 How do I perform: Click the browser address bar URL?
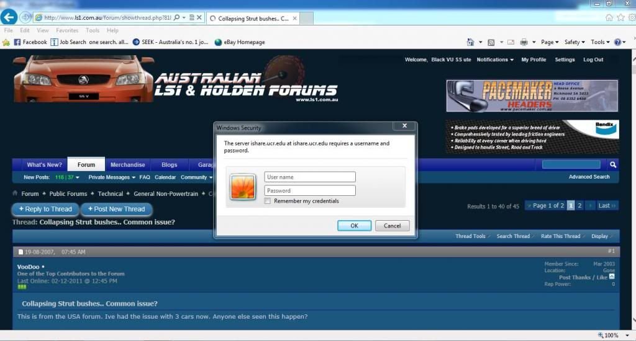[x=107, y=18]
